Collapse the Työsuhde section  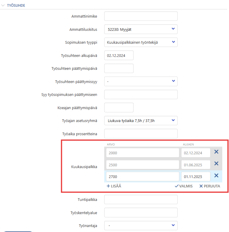[3, 5]
